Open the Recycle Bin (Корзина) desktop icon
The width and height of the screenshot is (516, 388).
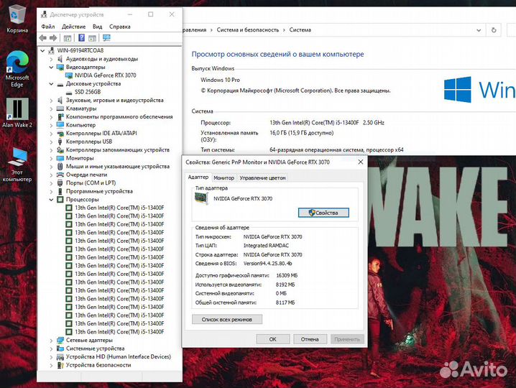pos(17,19)
